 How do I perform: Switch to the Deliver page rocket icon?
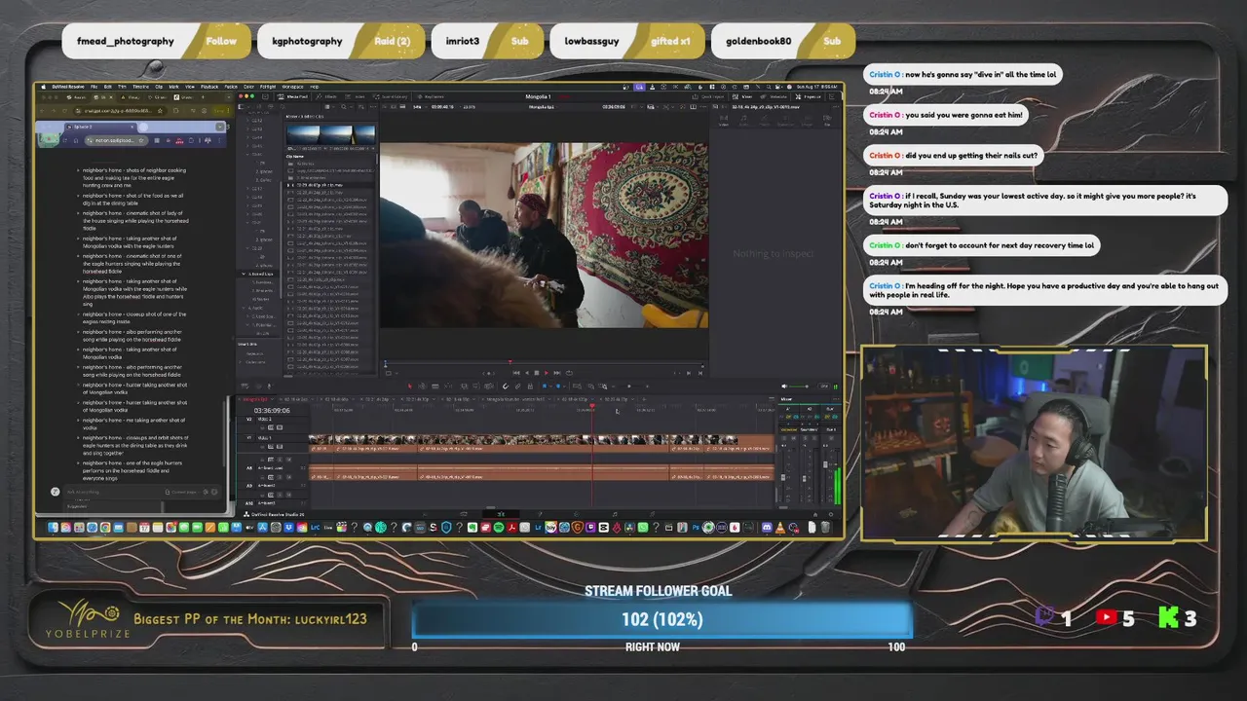(x=652, y=514)
